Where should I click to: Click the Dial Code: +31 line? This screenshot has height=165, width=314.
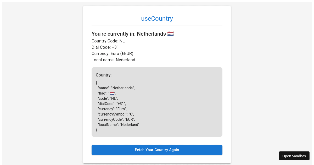click(105, 47)
